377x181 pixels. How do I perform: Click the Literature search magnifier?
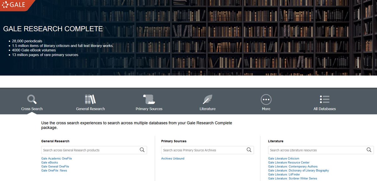(x=369, y=150)
